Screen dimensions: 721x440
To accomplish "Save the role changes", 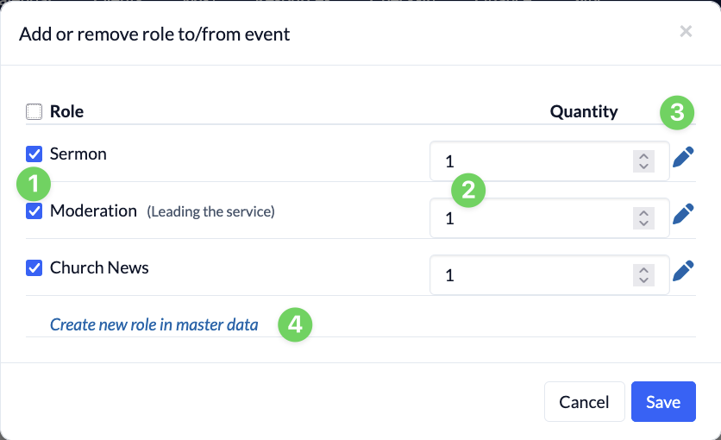I will [663, 402].
